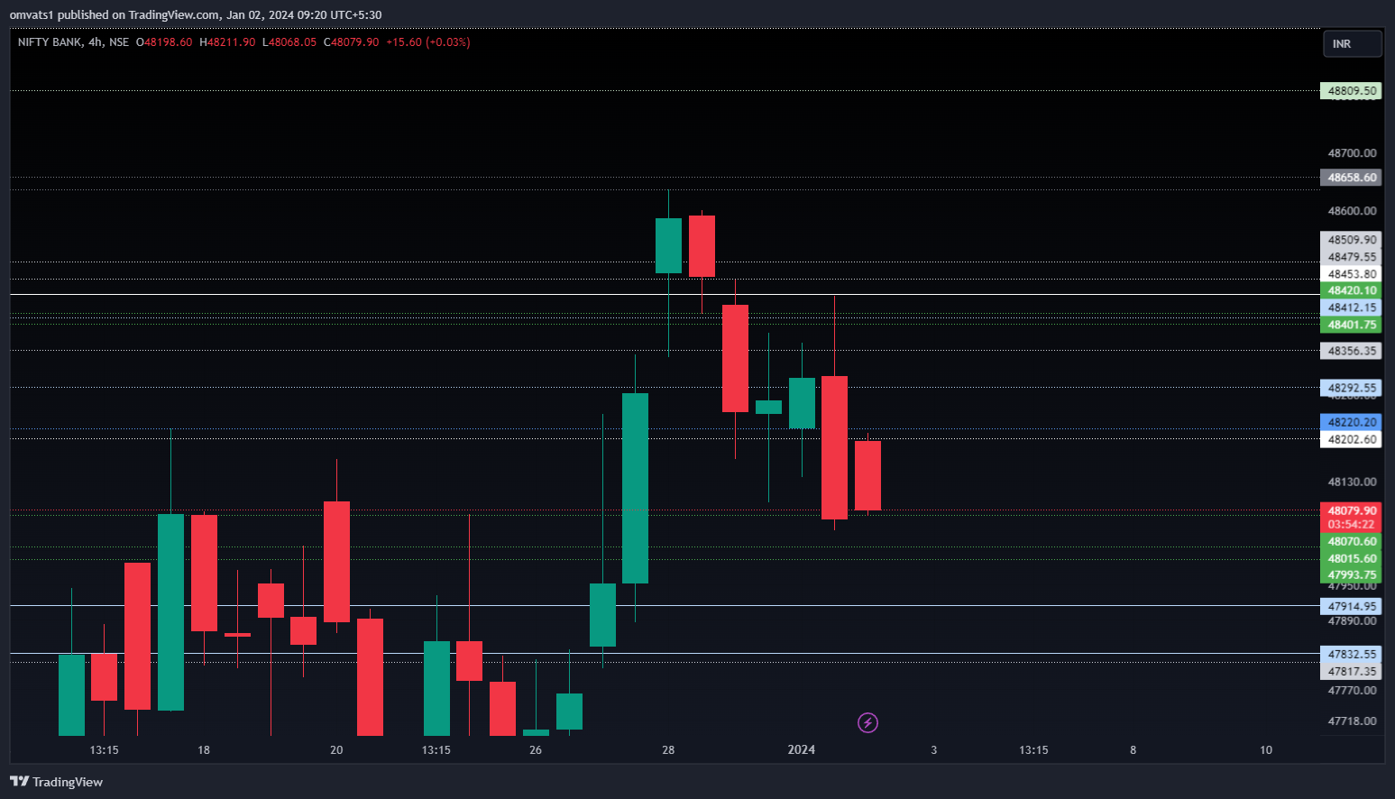Click the highest green candle near 48600
The height and width of the screenshot is (799, 1395).
click(x=668, y=245)
